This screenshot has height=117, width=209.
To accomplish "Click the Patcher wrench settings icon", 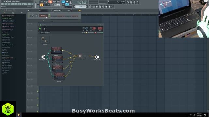I will (45, 29).
